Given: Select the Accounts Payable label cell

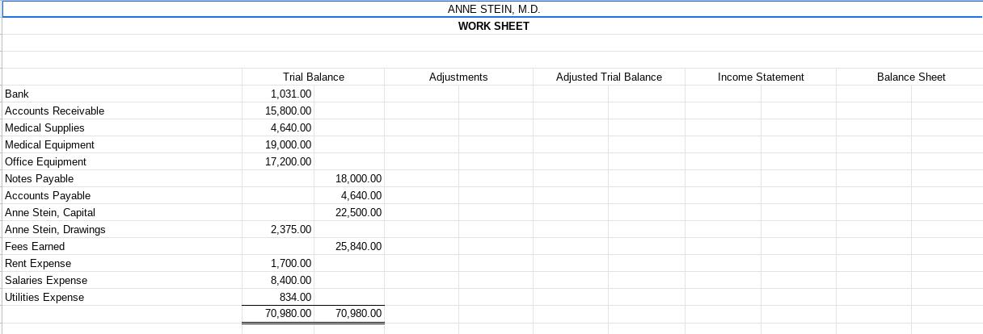Looking at the screenshot, I should pyautogui.click(x=122, y=195).
